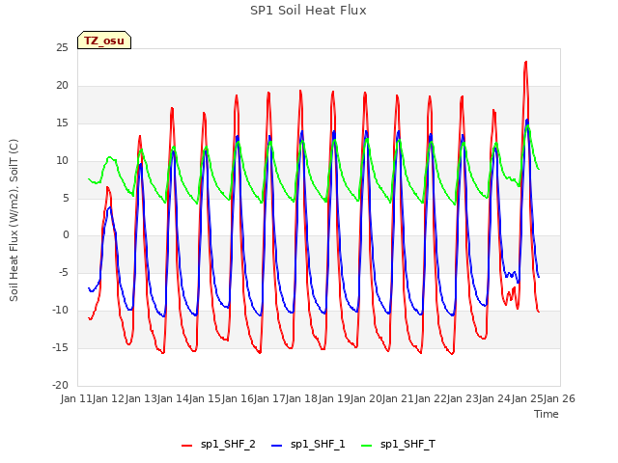618x463 pixels.
Task: Click the -20 y-axis tick value
Action: coord(60,385)
